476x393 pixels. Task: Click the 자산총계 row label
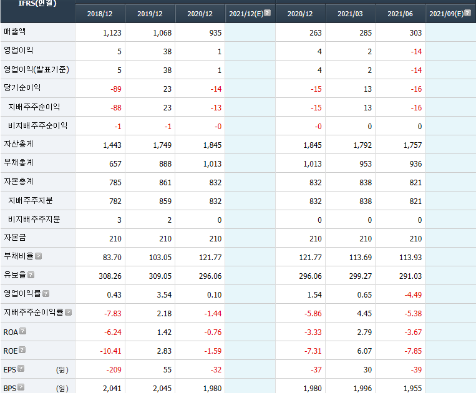18,144
